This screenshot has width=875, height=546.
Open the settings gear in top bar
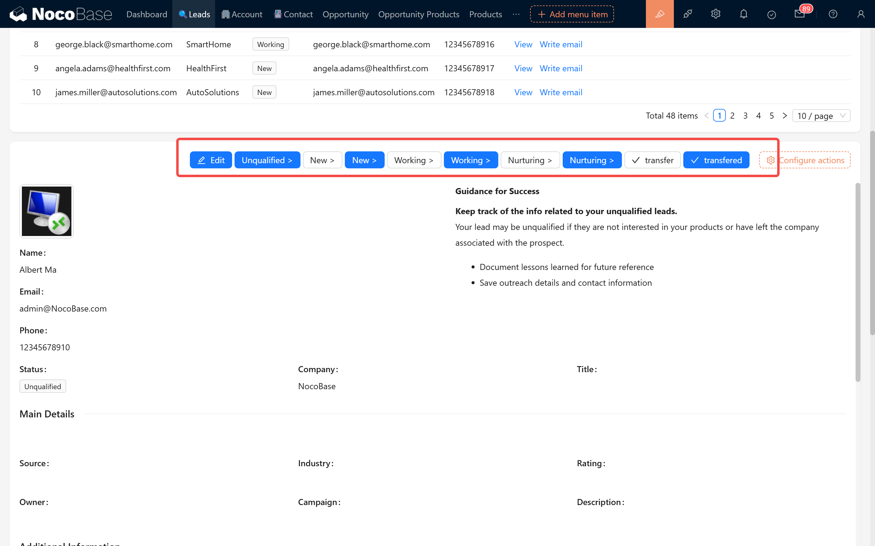(x=715, y=14)
